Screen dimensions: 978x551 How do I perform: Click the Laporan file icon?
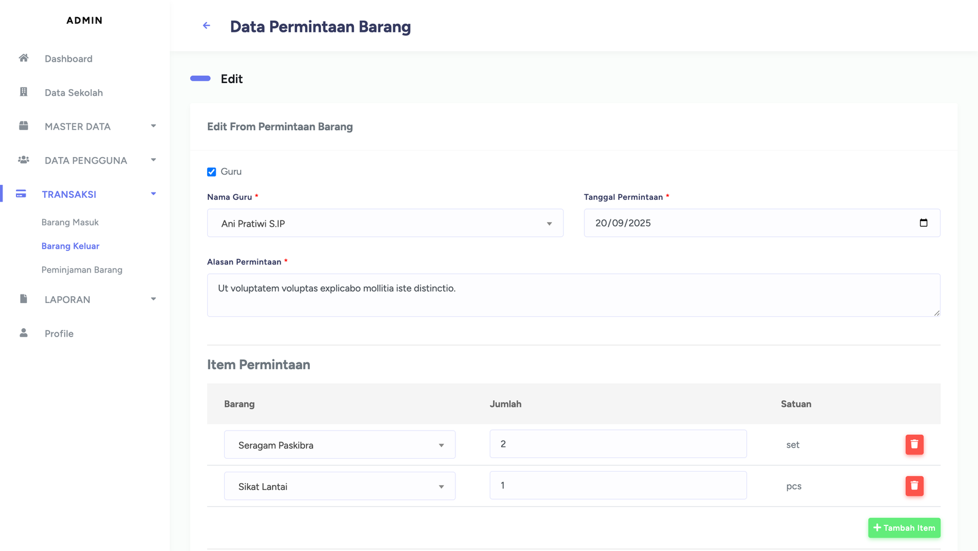(x=24, y=299)
